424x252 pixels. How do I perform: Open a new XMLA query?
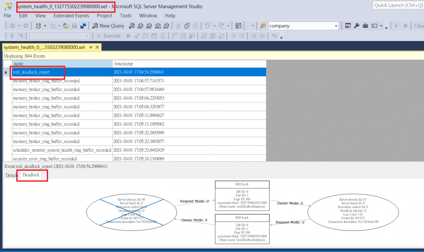point(158,26)
